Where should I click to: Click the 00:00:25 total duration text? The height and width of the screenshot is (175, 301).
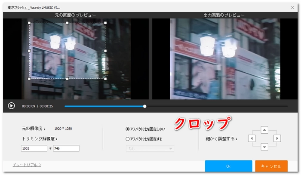(46, 106)
